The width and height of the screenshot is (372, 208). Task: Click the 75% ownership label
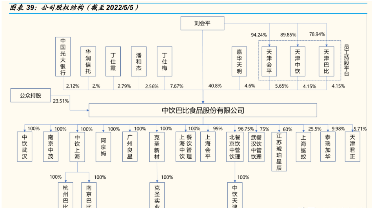tap(265, 129)
